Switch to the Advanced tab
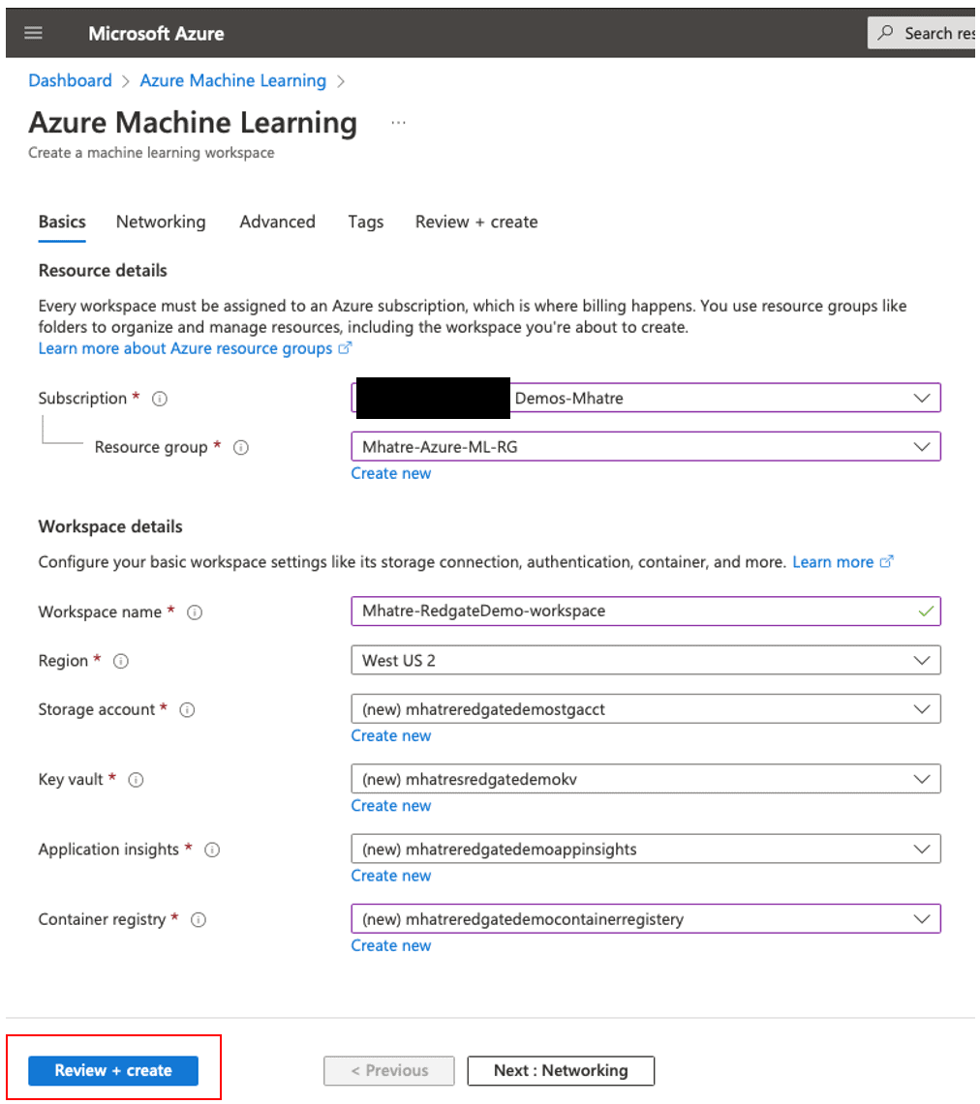 278,222
